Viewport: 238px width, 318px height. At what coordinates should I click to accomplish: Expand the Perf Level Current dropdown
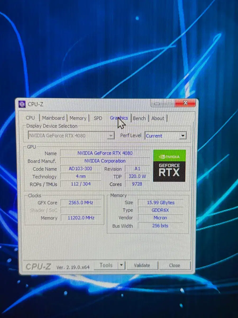[x=166, y=136]
